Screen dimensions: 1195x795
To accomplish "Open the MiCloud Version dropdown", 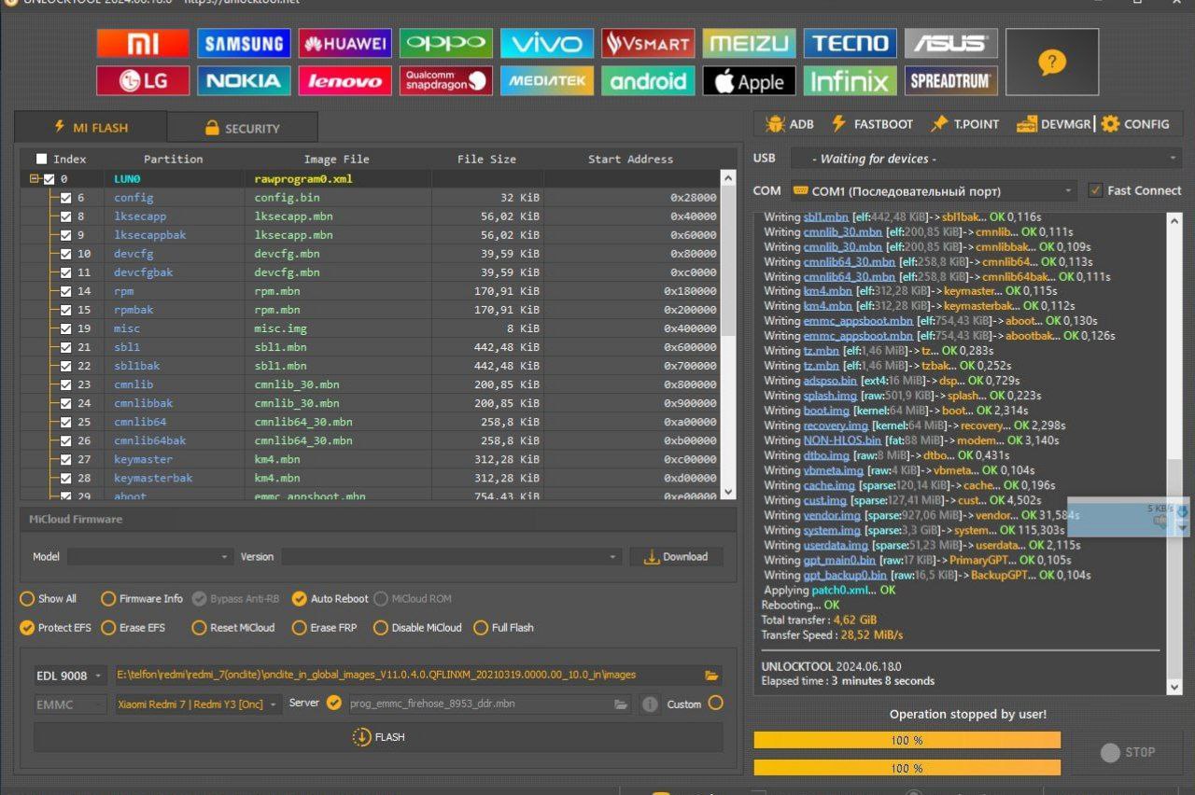I will point(451,556).
